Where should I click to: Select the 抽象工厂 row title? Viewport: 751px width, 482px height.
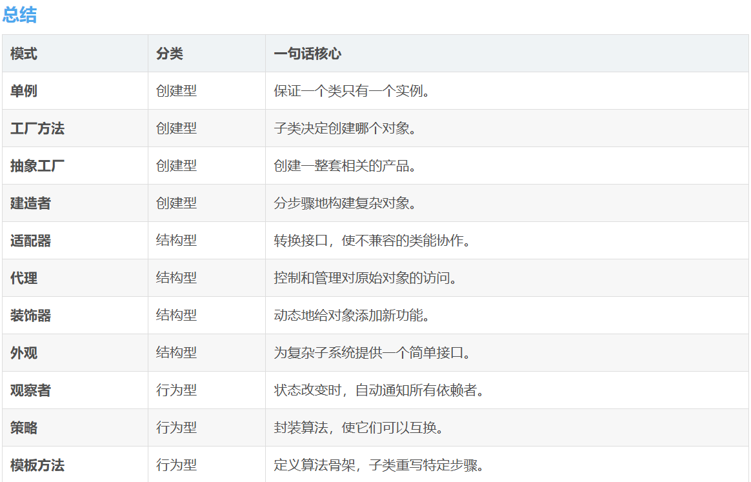(37, 166)
